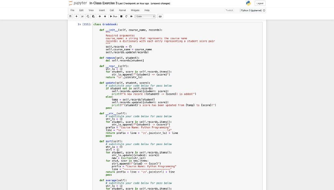Screen dimensions: 334x190
Task: Copy the selected cell using copy icon
Action: coord(88,16)
